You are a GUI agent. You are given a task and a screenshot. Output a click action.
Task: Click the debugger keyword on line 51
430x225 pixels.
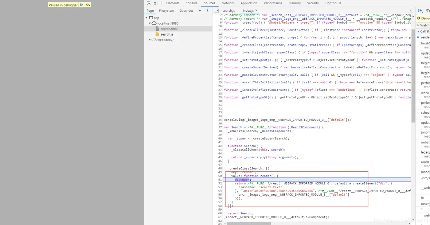pos(243,180)
